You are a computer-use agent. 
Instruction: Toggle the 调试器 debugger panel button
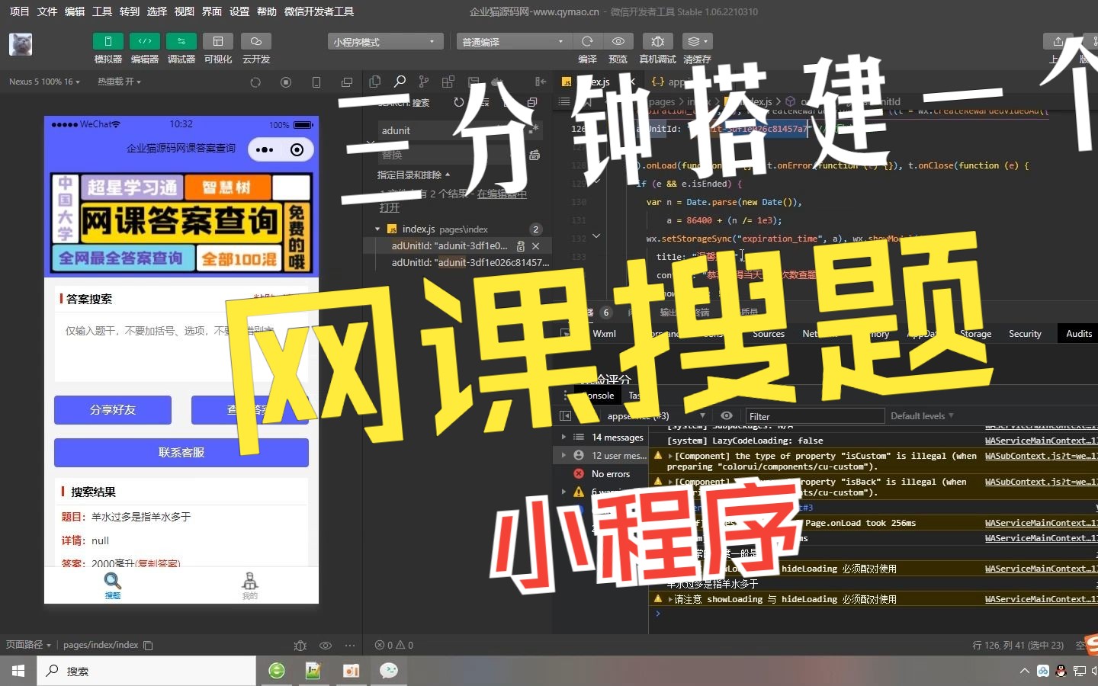click(x=181, y=41)
